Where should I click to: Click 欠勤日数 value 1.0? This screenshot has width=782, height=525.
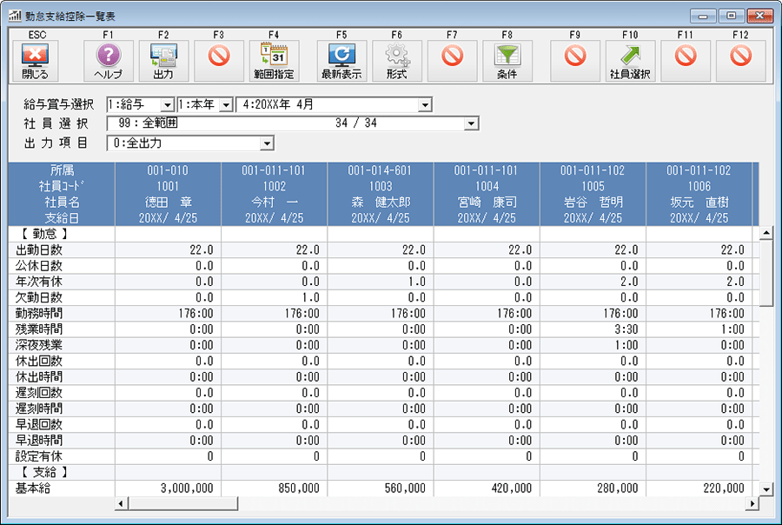[311, 298]
